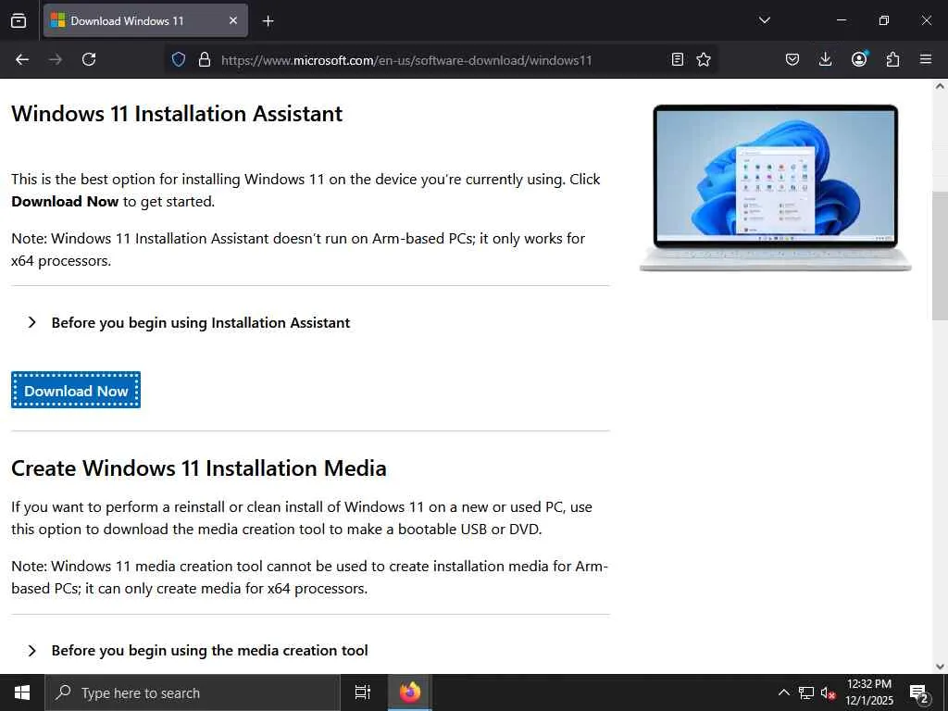View site security padlock info
The height and width of the screenshot is (711, 948).
205,59
